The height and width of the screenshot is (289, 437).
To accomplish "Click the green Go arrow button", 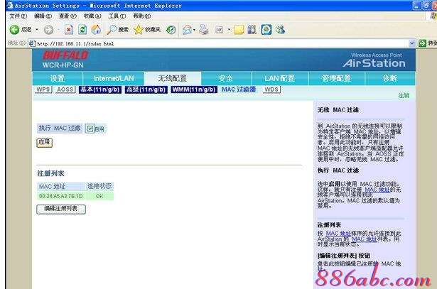I will click(x=423, y=43).
